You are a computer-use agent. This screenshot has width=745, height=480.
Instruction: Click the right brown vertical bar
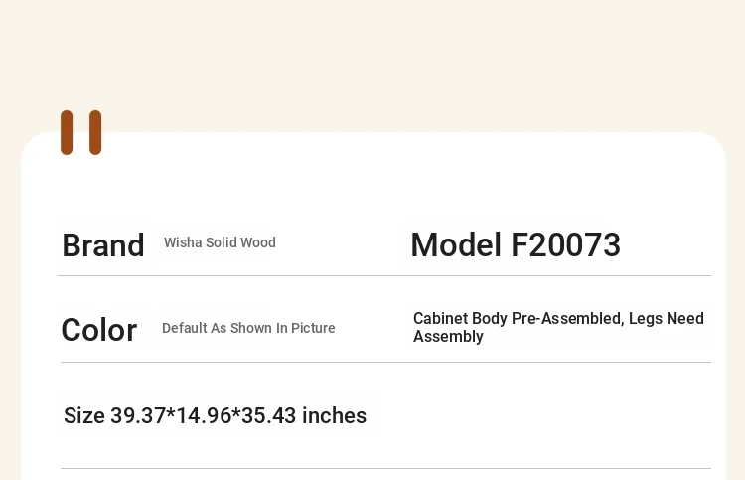[95, 132]
